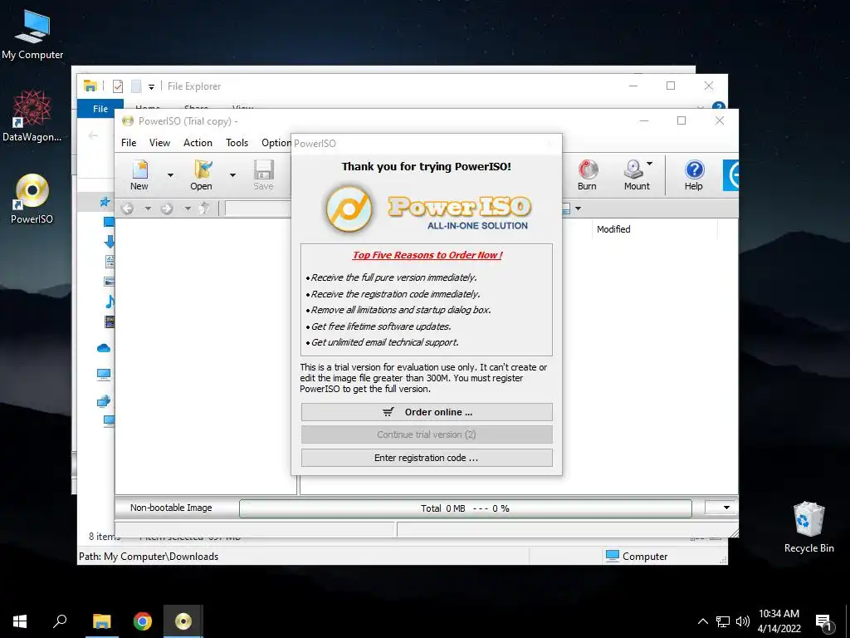
Task: Click the File Explorer help icon near ribbon
Action: [x=719, y=107]
